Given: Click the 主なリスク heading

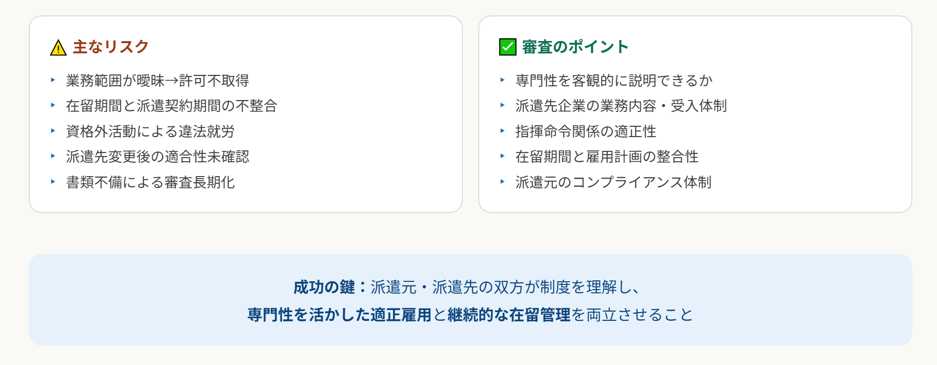Looking at the screenshot, I should [x=110, y=47].
